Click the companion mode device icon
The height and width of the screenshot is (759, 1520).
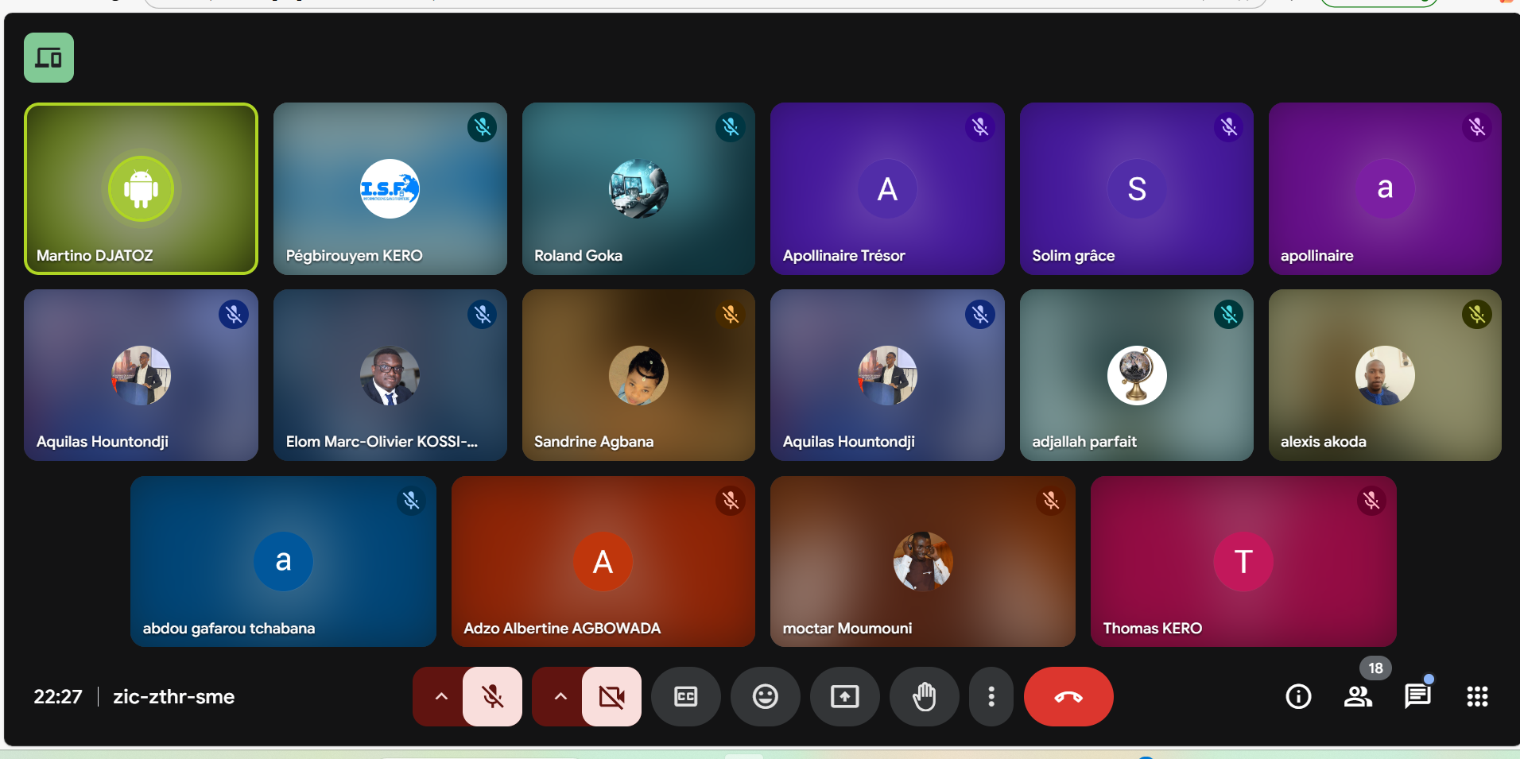pyautogui.click(x=48, y=58)
